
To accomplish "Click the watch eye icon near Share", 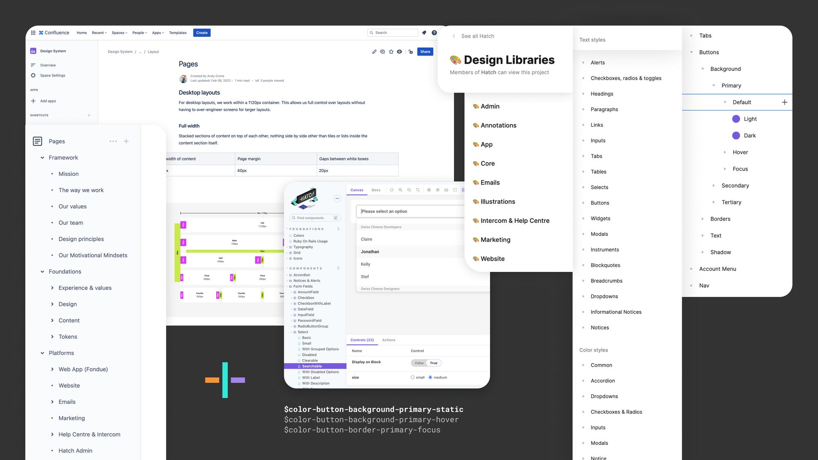I will [x=400, y=52].
